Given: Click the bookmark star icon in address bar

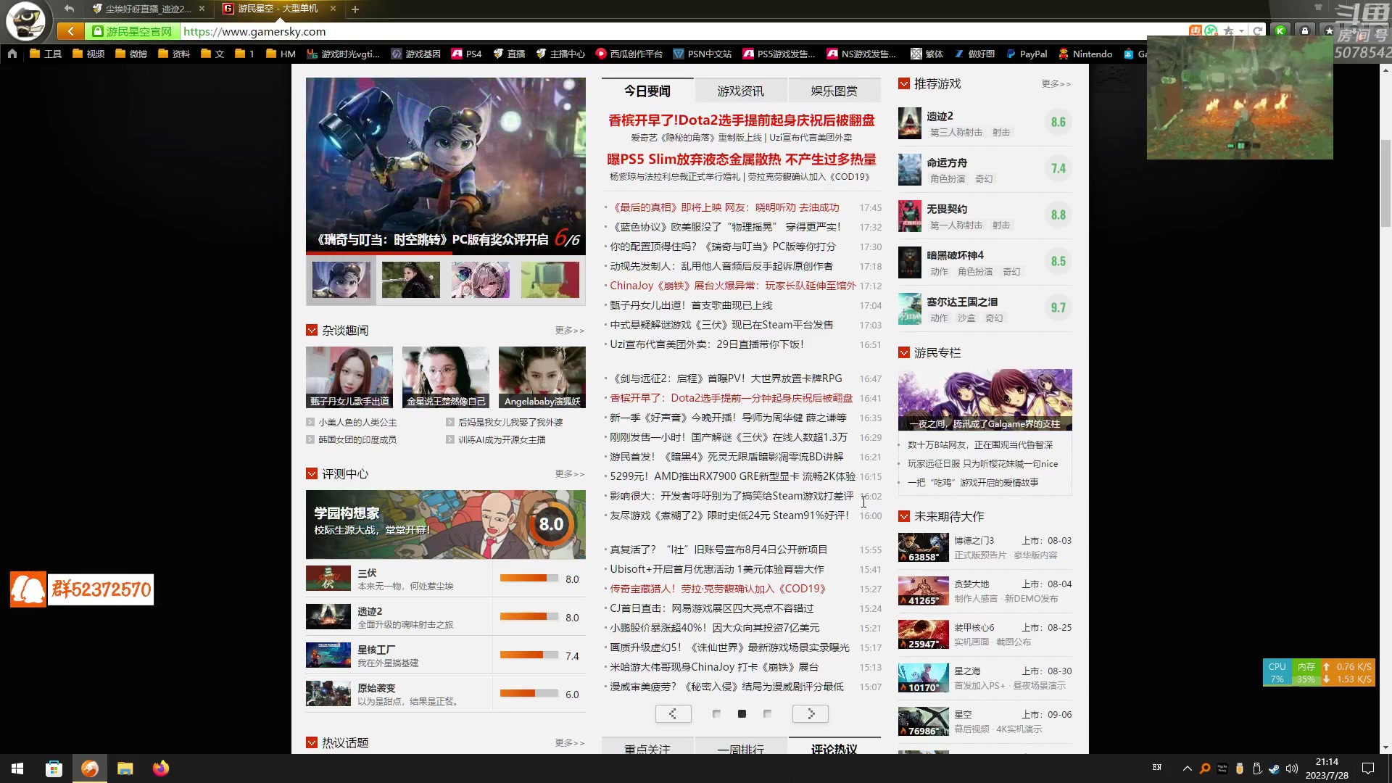Looking at the screenshot, I should 1228,31.
